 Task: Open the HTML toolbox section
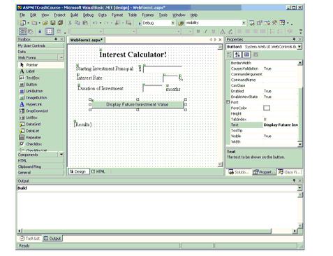pos(40,161)
